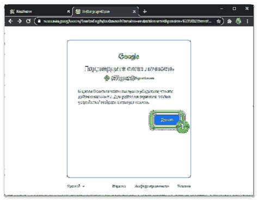Maximize the browser window
258x200 pixels.
[x=234, y=9]
